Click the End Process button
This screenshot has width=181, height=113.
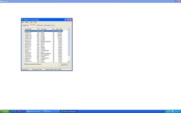coord(64,65)
